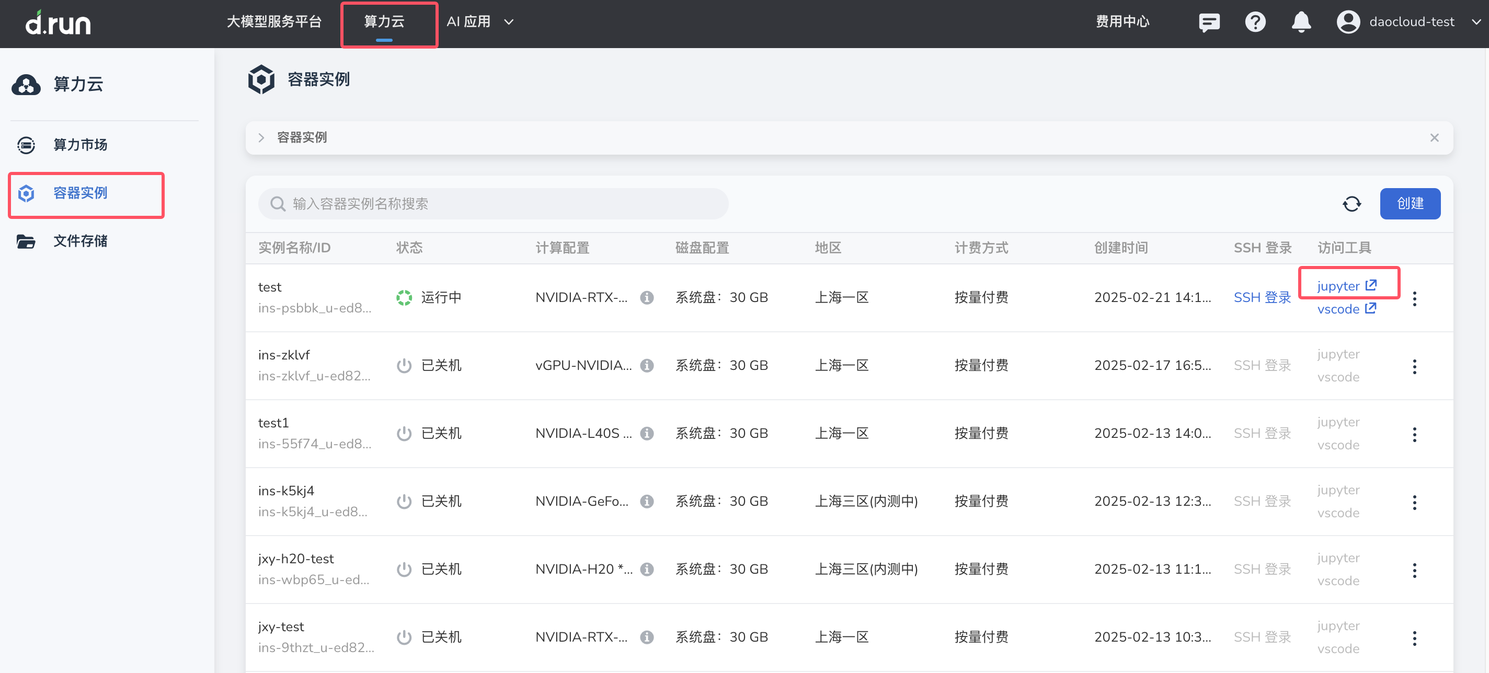Expand the 容器实例 info banner
The width and height of the screenshot is (1489, 673).
click(261, 137)
